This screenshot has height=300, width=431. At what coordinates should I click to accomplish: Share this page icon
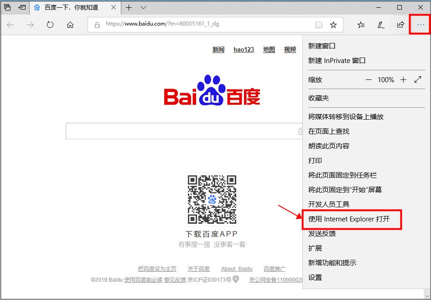tap(400, 25)
